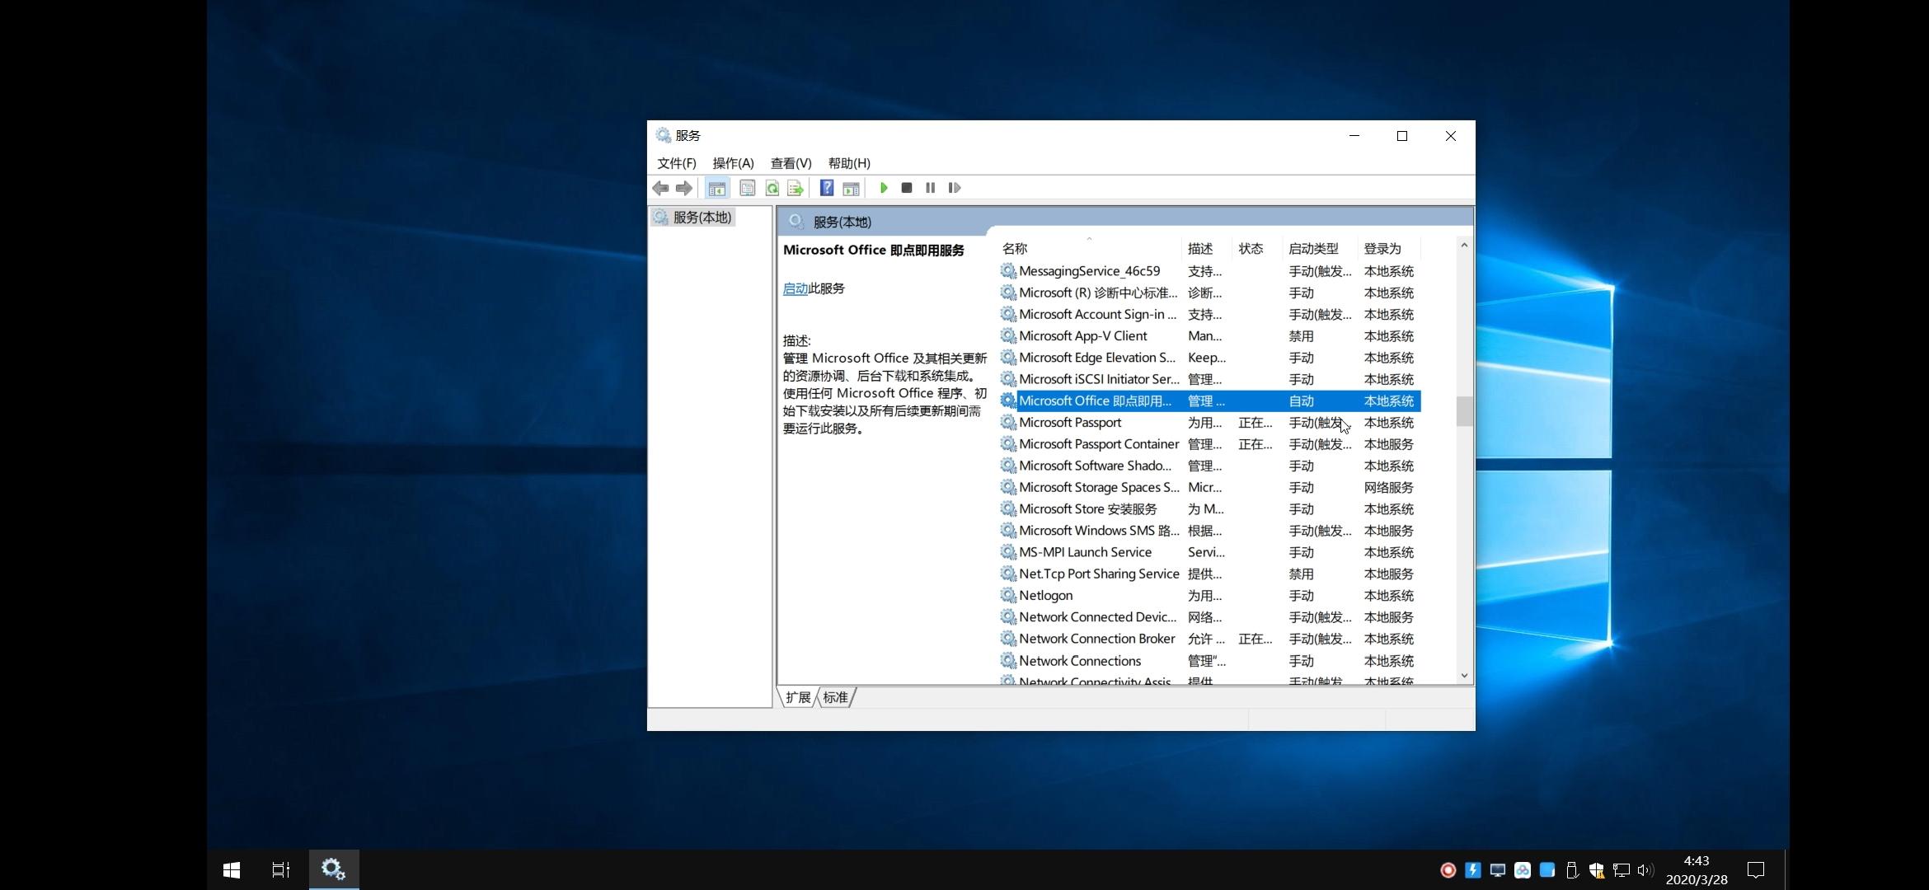This screenshot has height=890, width=1929.
Task: Select Microsoft Passport Container service
Action: [1209, 444]
